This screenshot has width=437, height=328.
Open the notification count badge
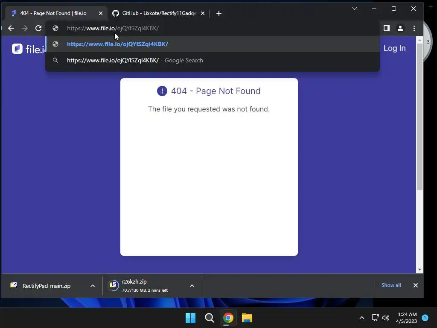click(425, 318)
